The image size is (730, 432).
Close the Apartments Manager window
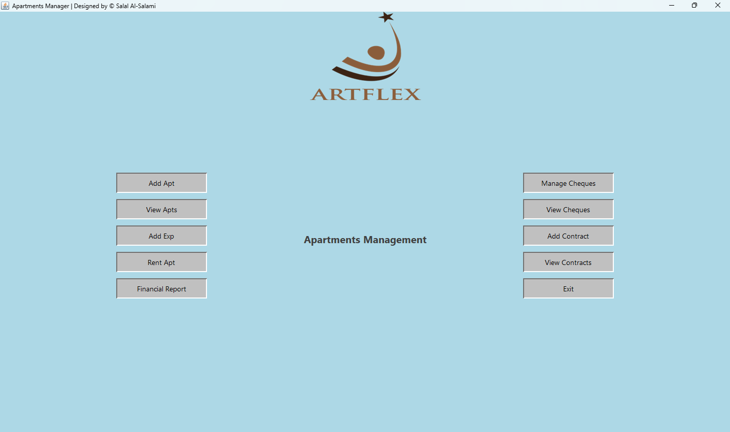[x=717, y=5]
